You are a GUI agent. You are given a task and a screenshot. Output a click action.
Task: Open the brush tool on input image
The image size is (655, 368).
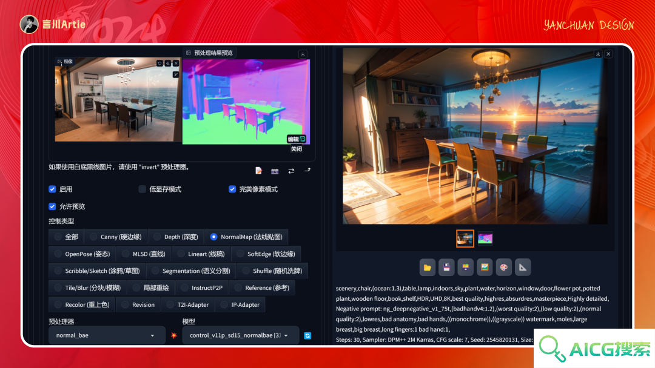(x=176, y=74)
